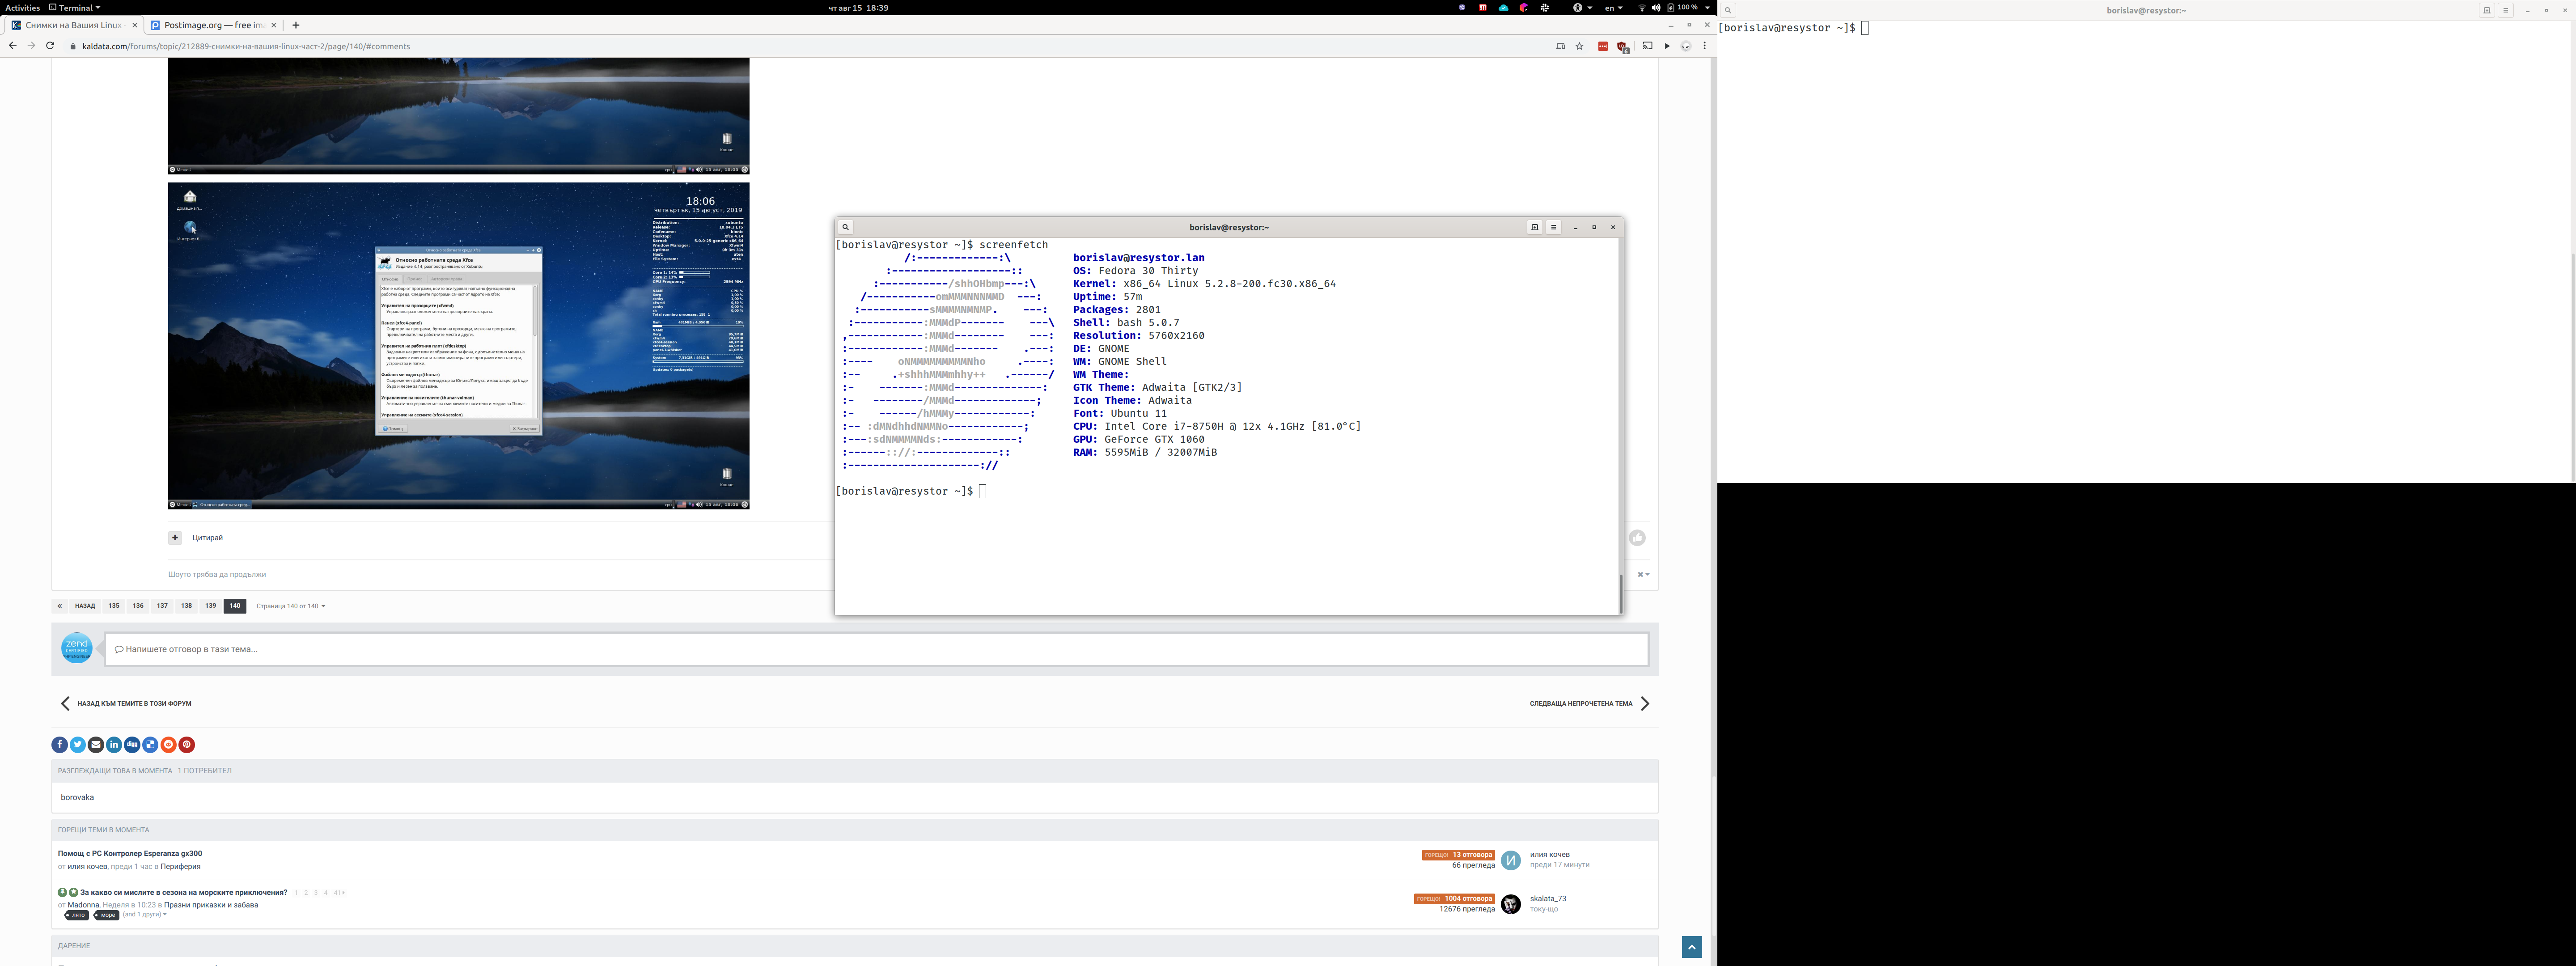Click the reply field 'Напишете отговор в тази тема...'
This screenshot has height=966, width=2576.
click(876, 649)
